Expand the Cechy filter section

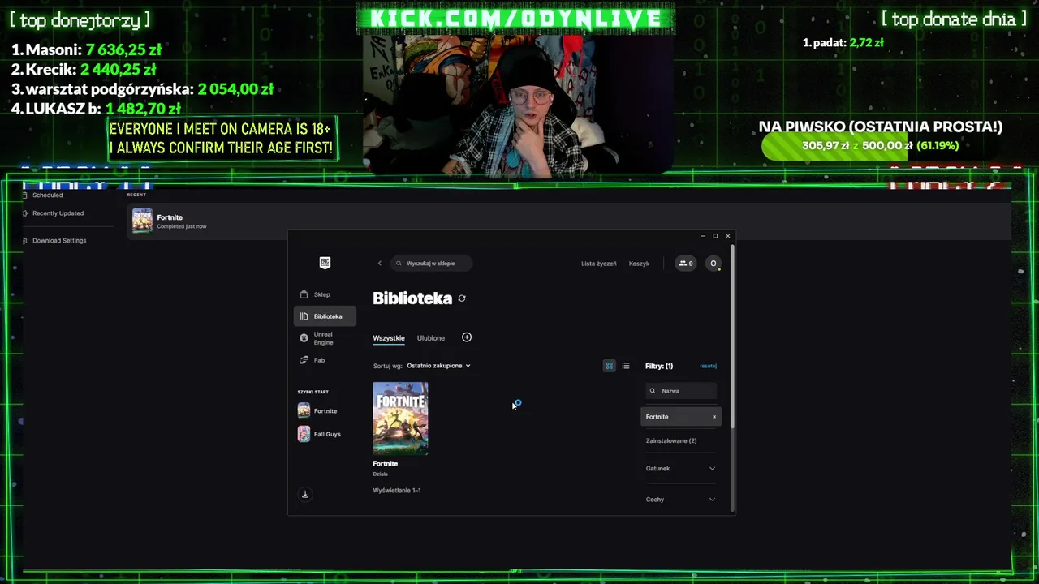(681, 500)
